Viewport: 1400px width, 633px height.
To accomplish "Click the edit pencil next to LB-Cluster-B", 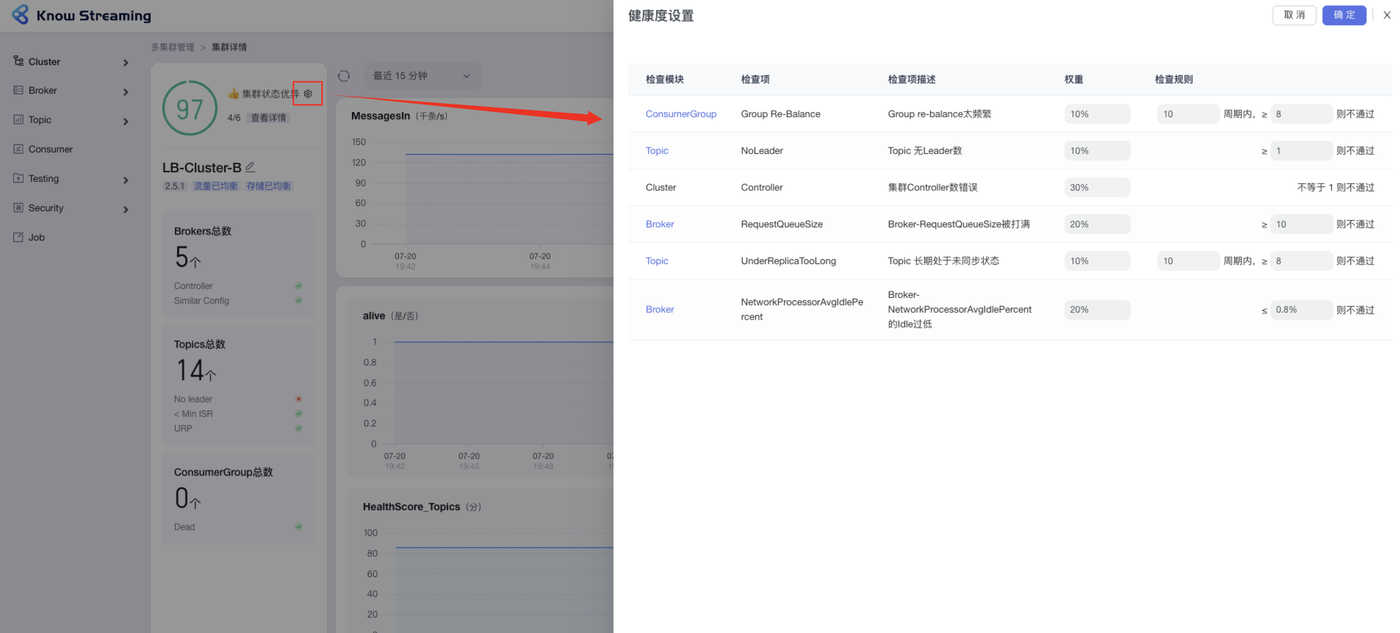I will (x=250, y=168).
